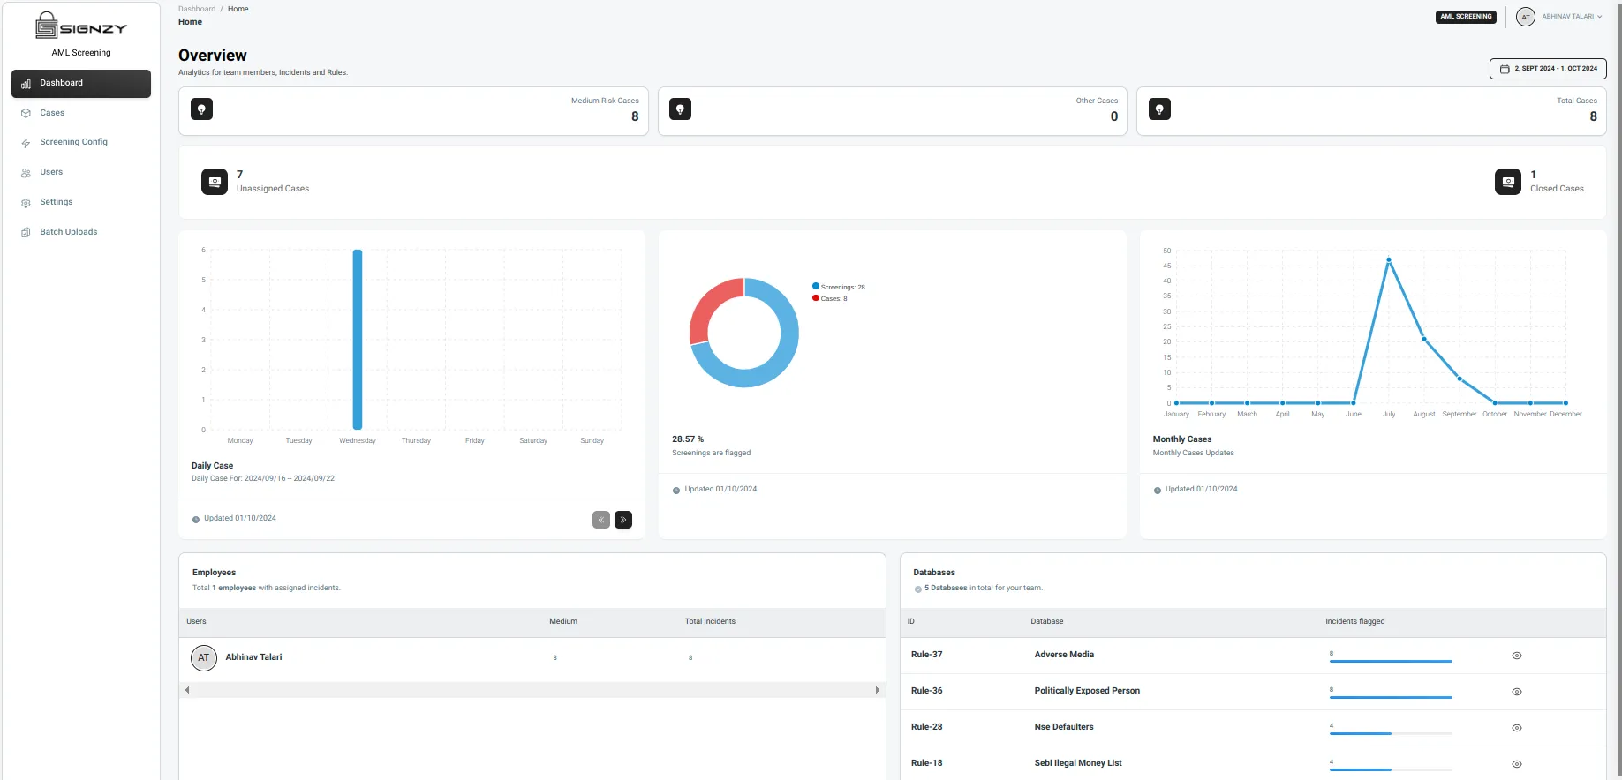This screenshot has width=1622, height=780.
Task: Click the Medium column header in Employees
Action: point(563,621)
